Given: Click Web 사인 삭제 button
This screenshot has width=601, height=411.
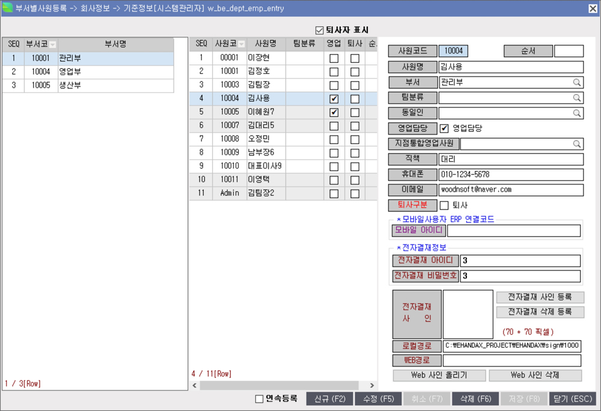Looking at the screenshot, I should [535, 376].
